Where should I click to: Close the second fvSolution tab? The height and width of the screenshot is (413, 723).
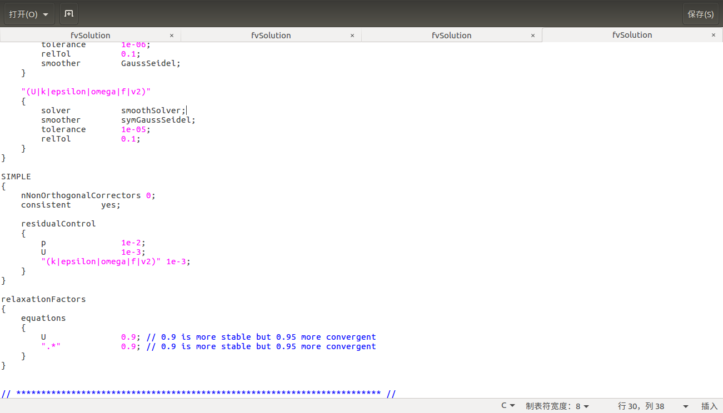click(352, 36)
